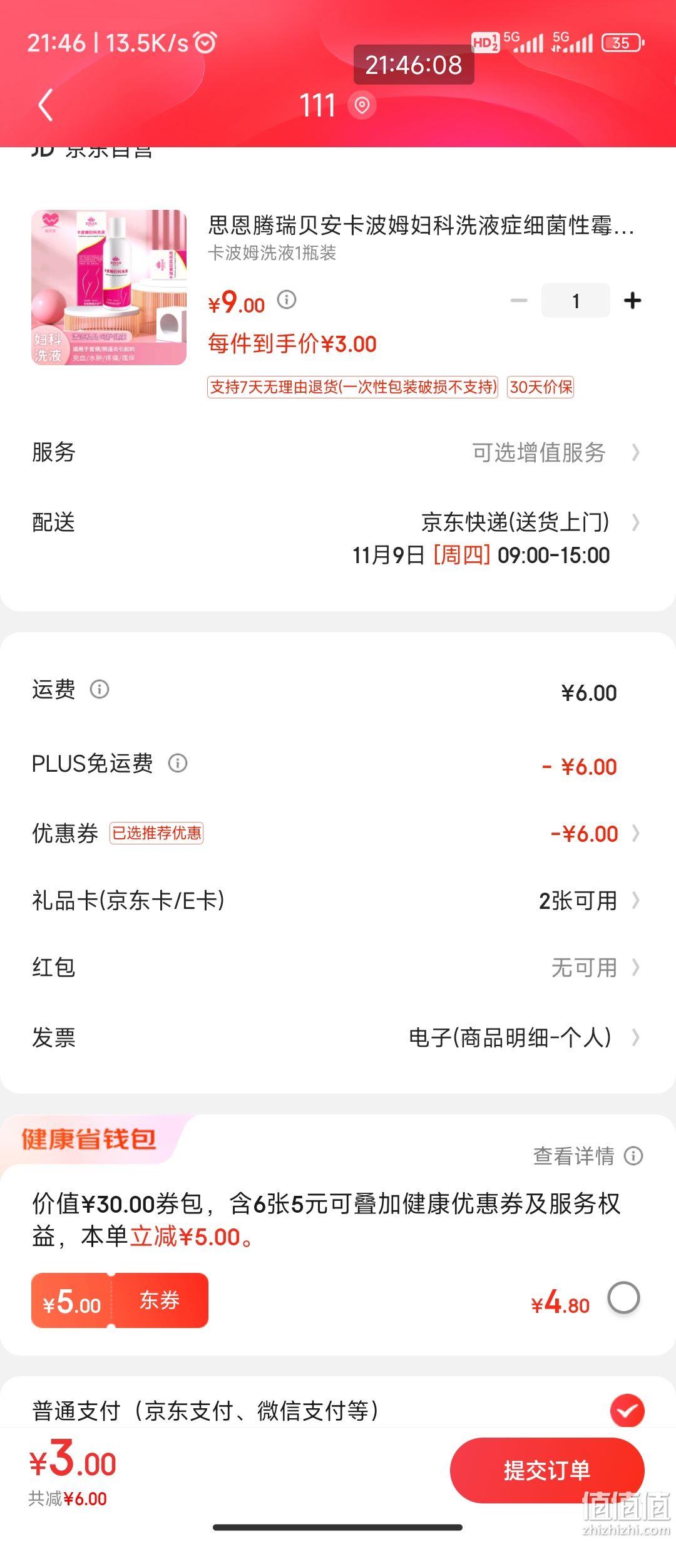Submit the order with 提交订单
Viewport: 676px width, 1541px height.
coord(547,1470)
